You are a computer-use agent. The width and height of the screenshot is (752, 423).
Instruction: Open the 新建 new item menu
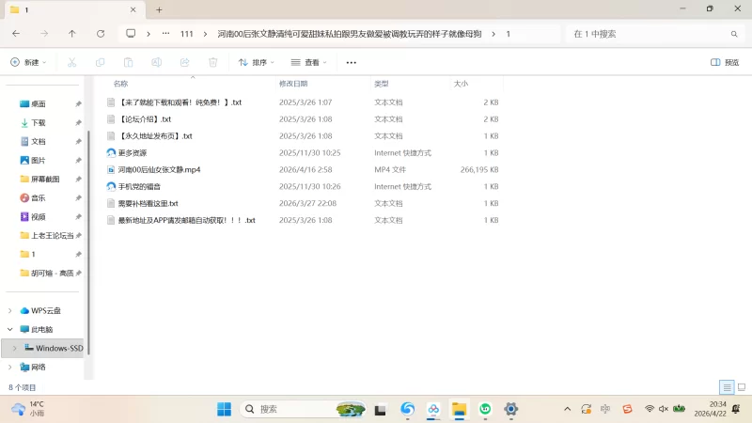click(28, 62)
